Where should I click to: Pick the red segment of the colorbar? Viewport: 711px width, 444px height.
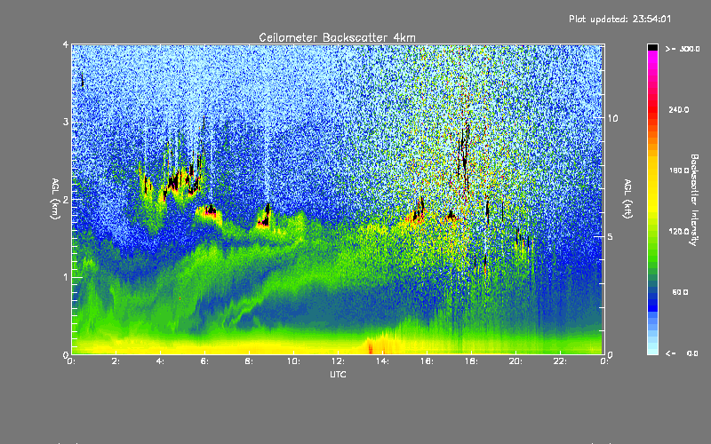click(x=652, y=108)
